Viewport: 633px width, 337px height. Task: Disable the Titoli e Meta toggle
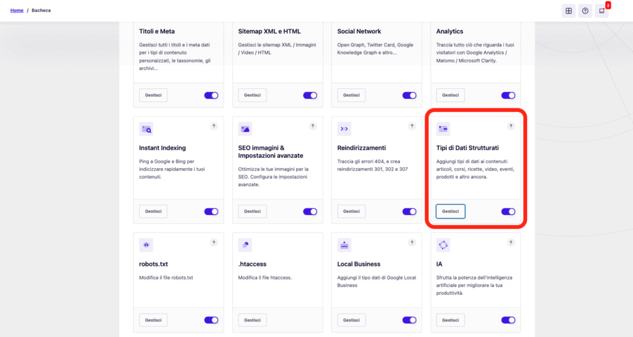[211, 95]
